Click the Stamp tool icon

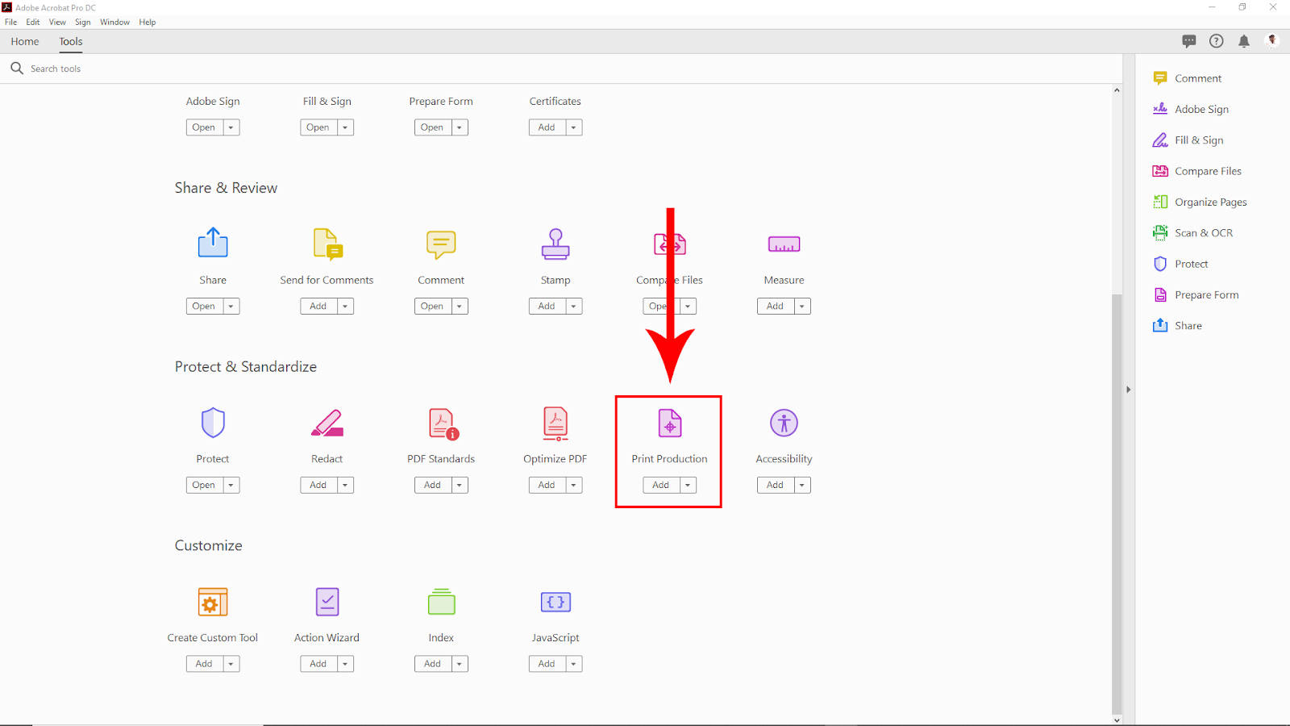point(556,244)
